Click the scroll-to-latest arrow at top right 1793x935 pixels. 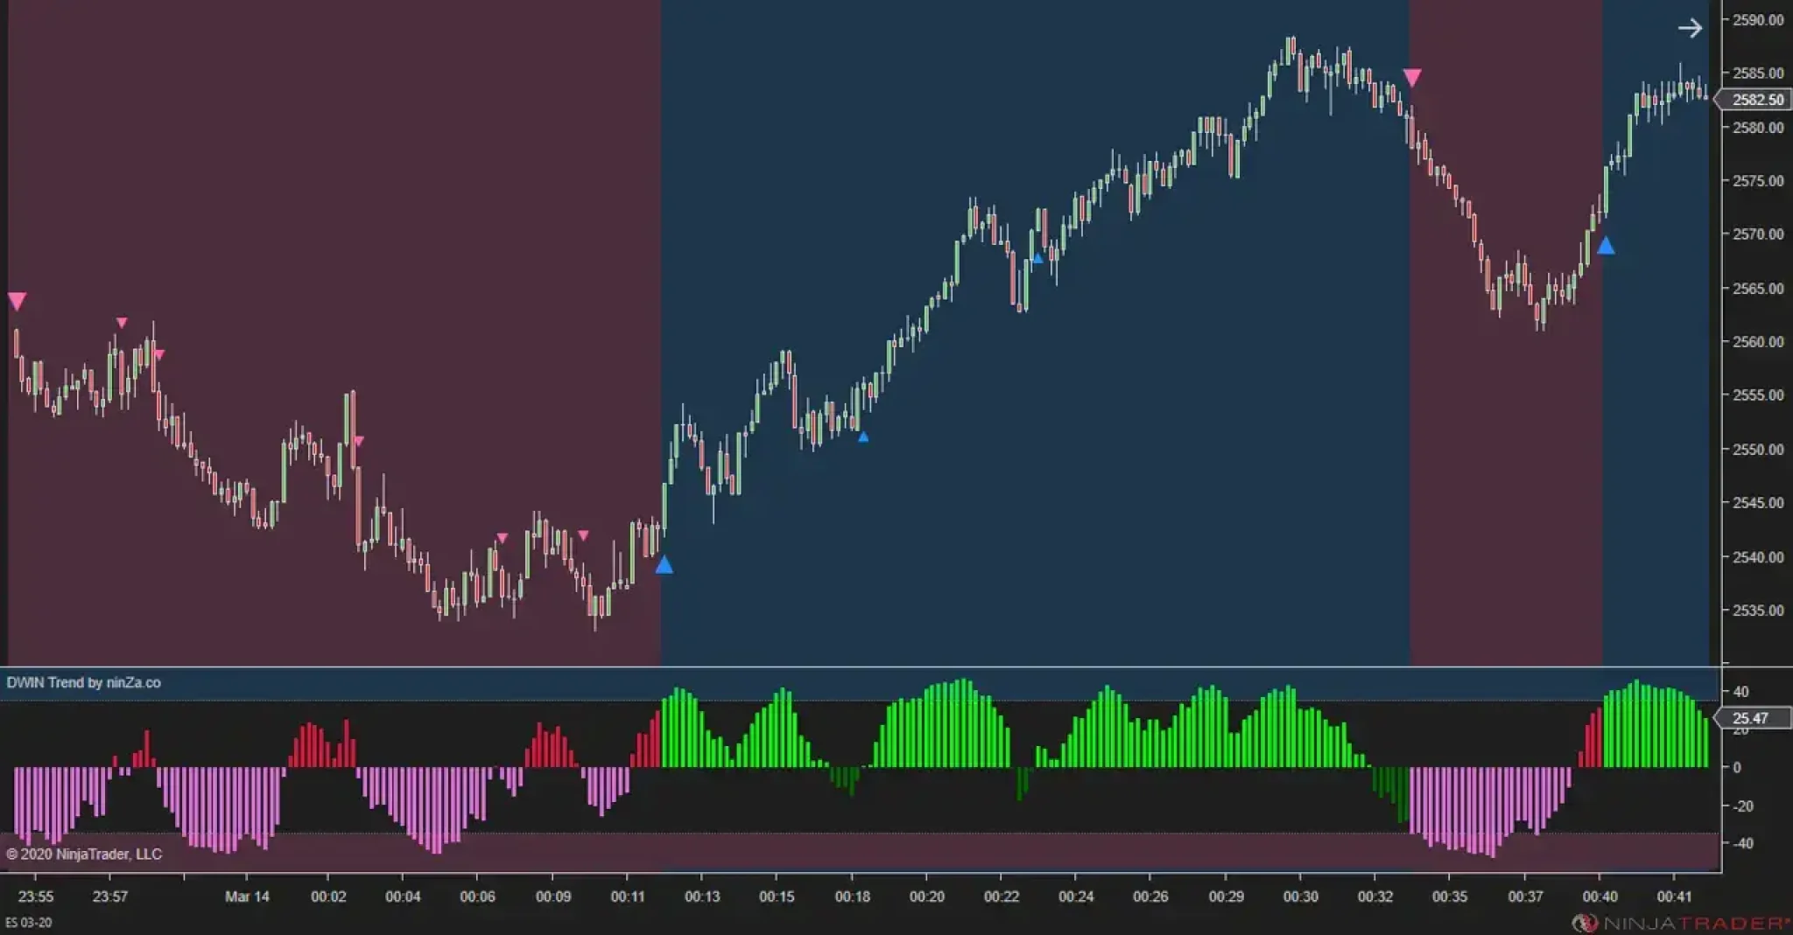1690,28
